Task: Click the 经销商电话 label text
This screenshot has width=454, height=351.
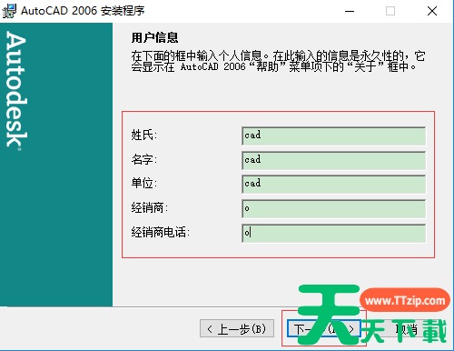Action: (x=160, y=233)
